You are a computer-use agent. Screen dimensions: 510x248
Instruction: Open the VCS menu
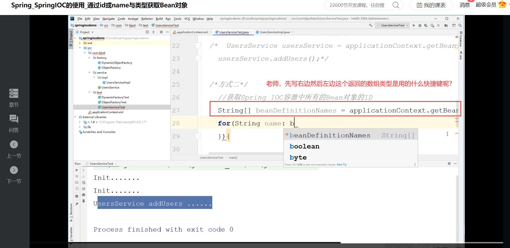click(187, 19)
